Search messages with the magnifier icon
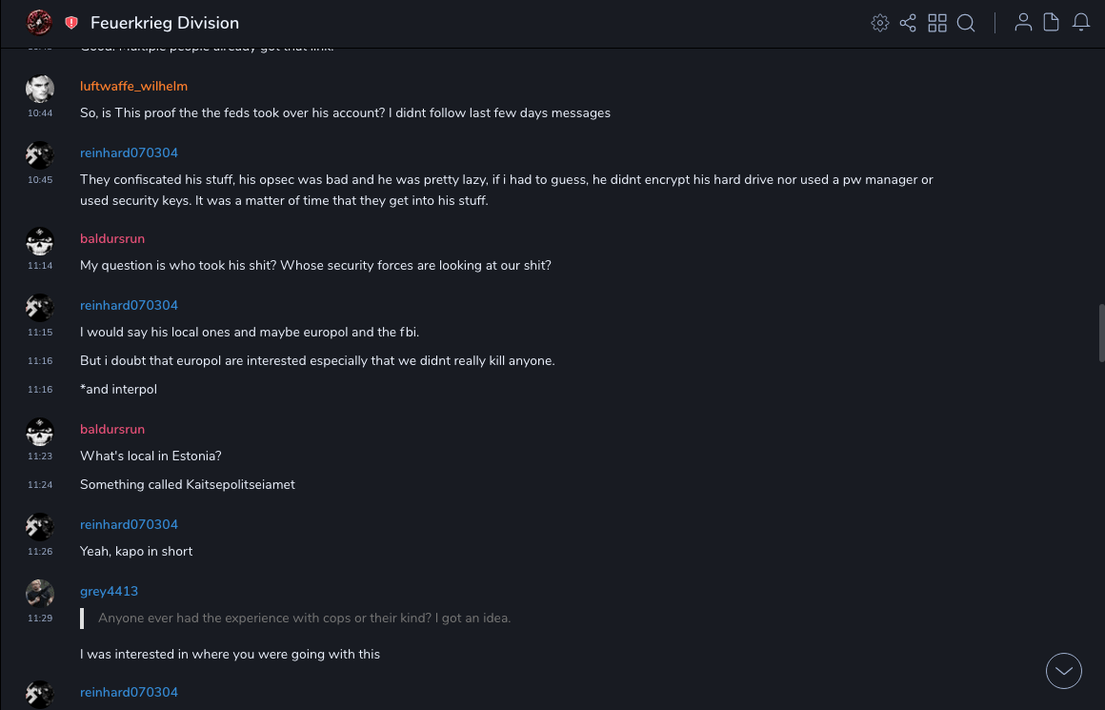Viewport: 1105px width, 710px height. point(966,23)
